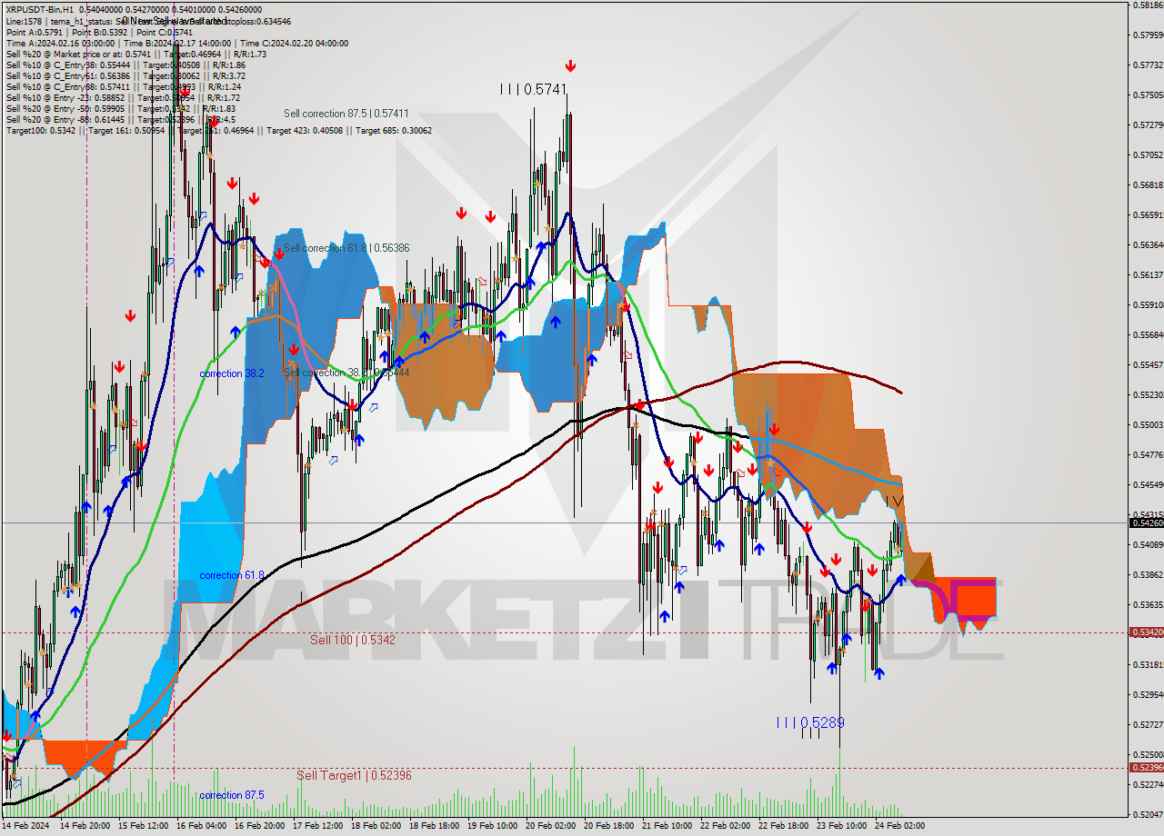Click the 20 Feb 18:00 time label
The image size is (1164, 836).
tap(608, 826)
